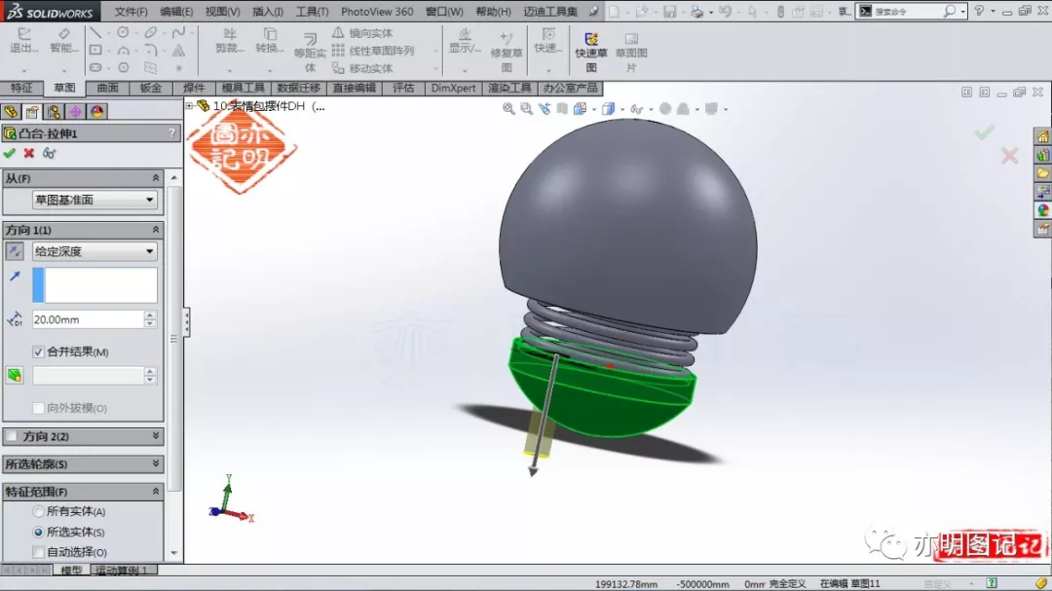Click detailed preview glasses icon
The height and width of the screenshot is (591, 1052).
point(49,153)
